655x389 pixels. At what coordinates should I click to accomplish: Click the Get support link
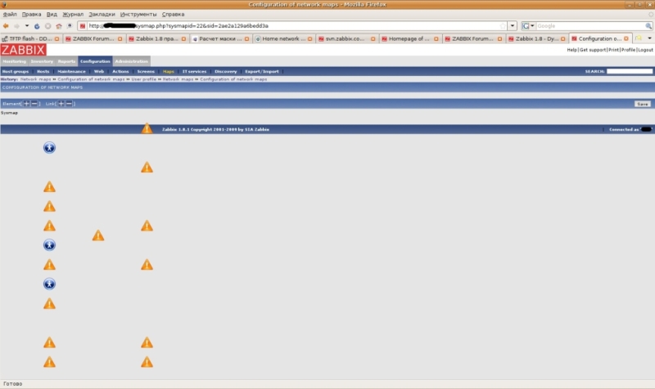point(592,50)
